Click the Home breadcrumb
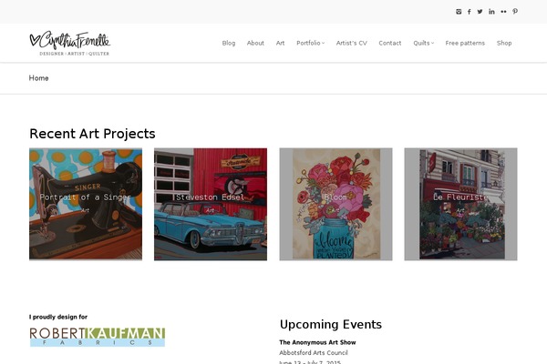This screenshot has height=364, width=547. [x=38, y=78]
